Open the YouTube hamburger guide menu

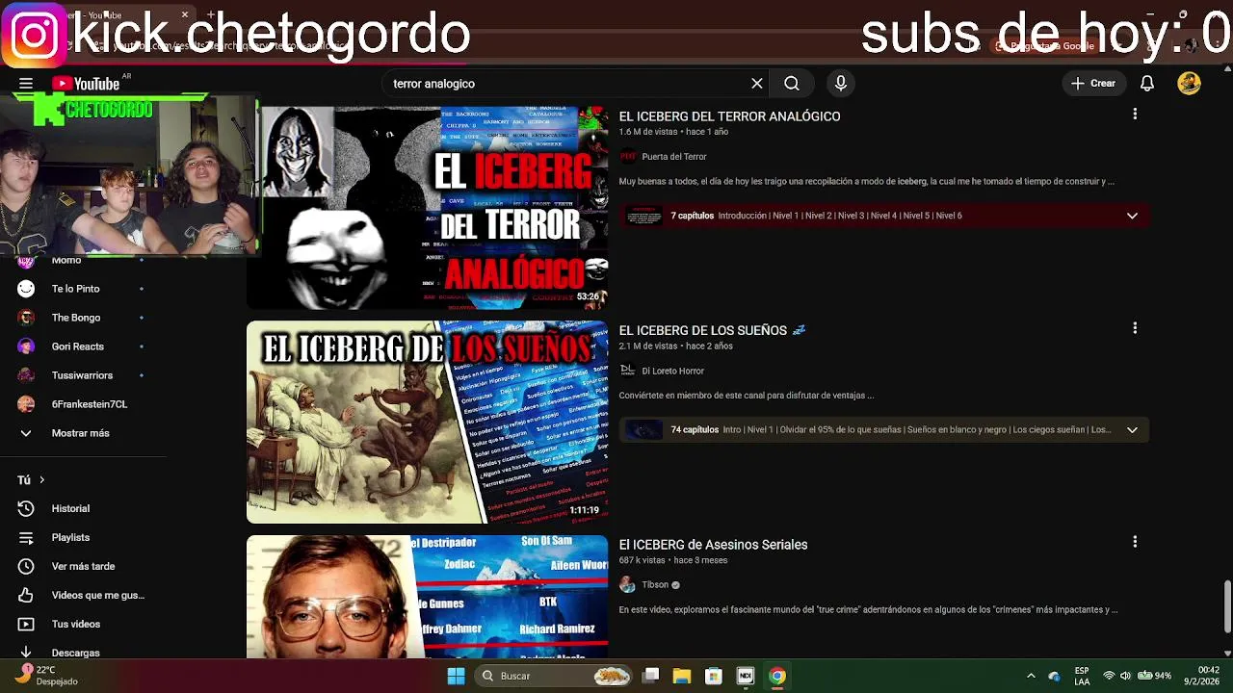click(26, 84)
